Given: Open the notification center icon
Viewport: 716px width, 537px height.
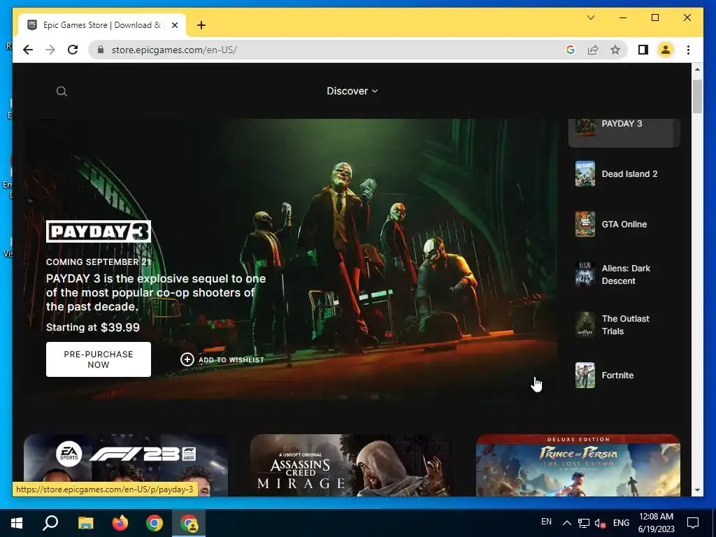Looking at the screenshot, I should pyautogui.click(x=693, y=523).
